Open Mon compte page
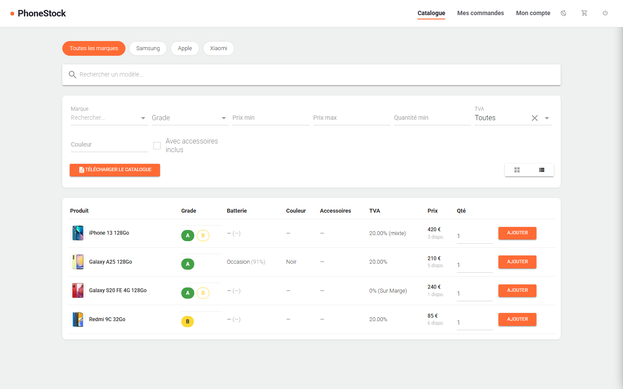The image size is (623, 389). 533,13
